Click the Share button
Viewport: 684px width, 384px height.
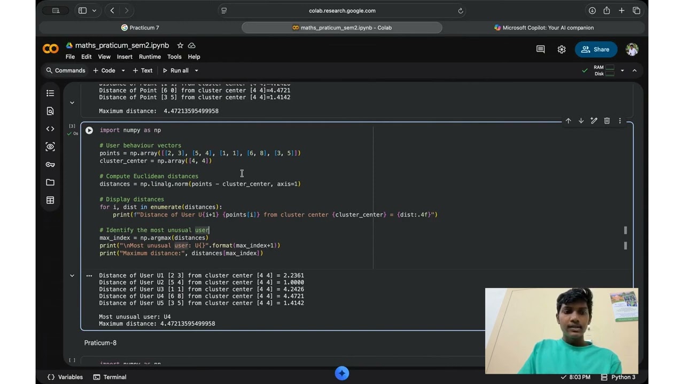click(x=596, y=49)
